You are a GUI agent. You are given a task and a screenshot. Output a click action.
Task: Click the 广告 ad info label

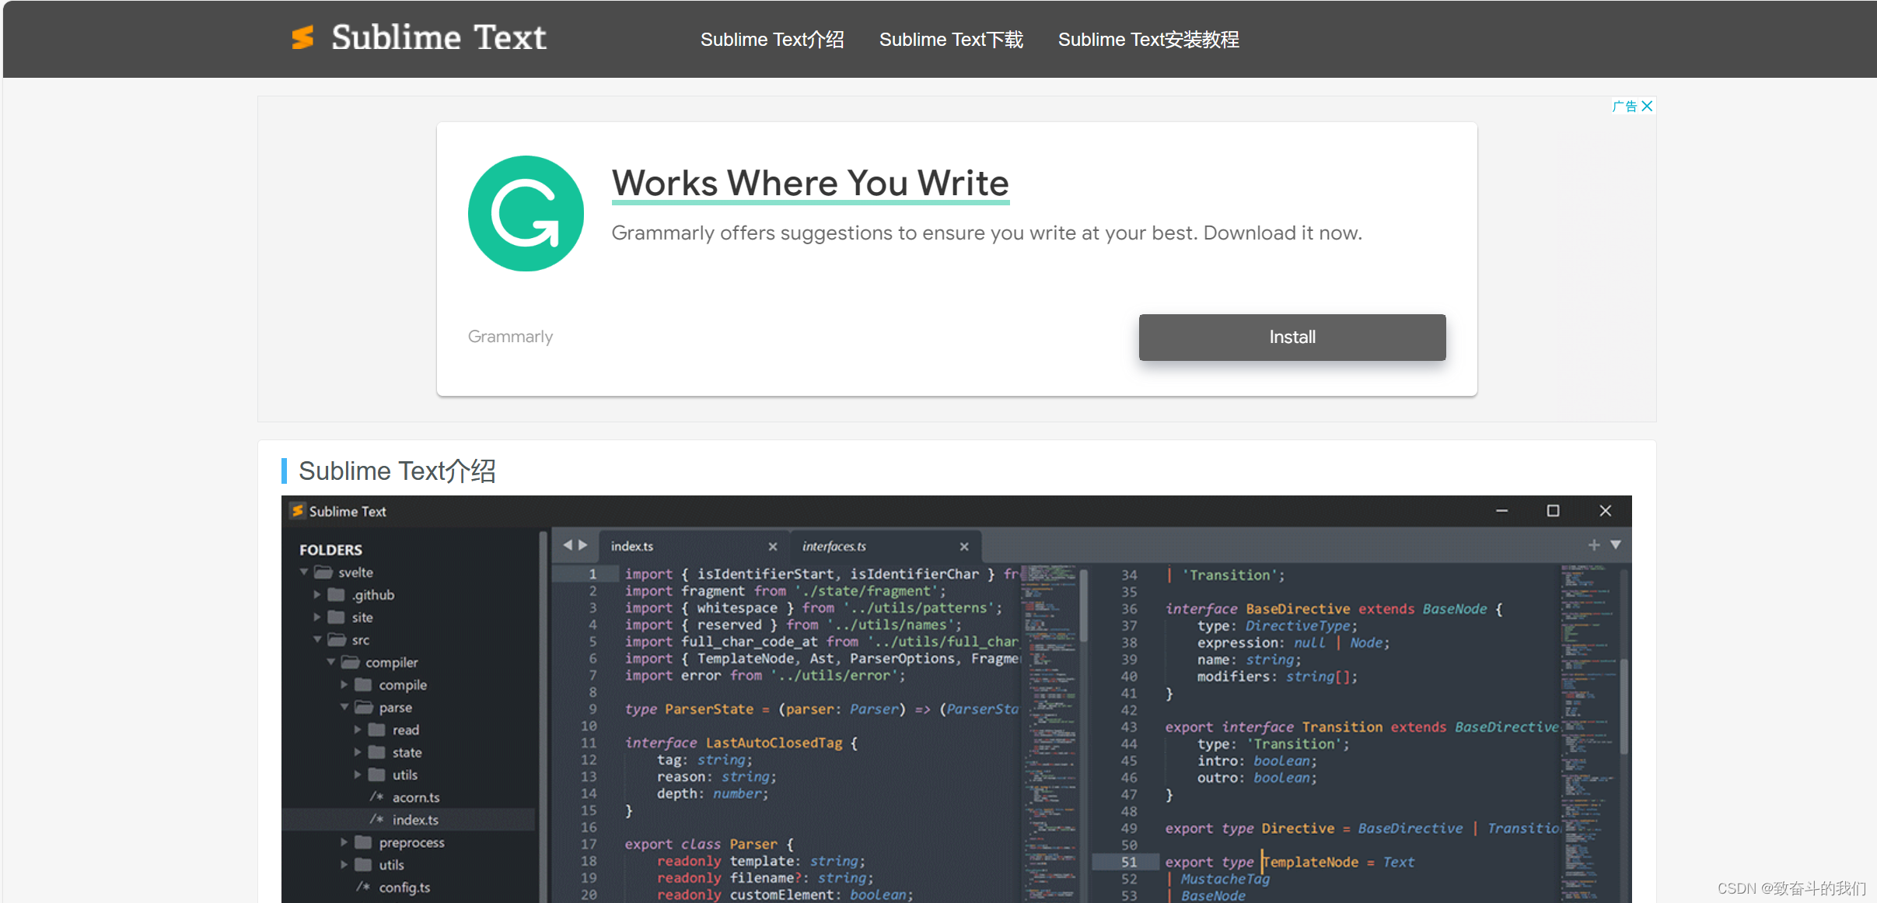(x=1624, y=106)
